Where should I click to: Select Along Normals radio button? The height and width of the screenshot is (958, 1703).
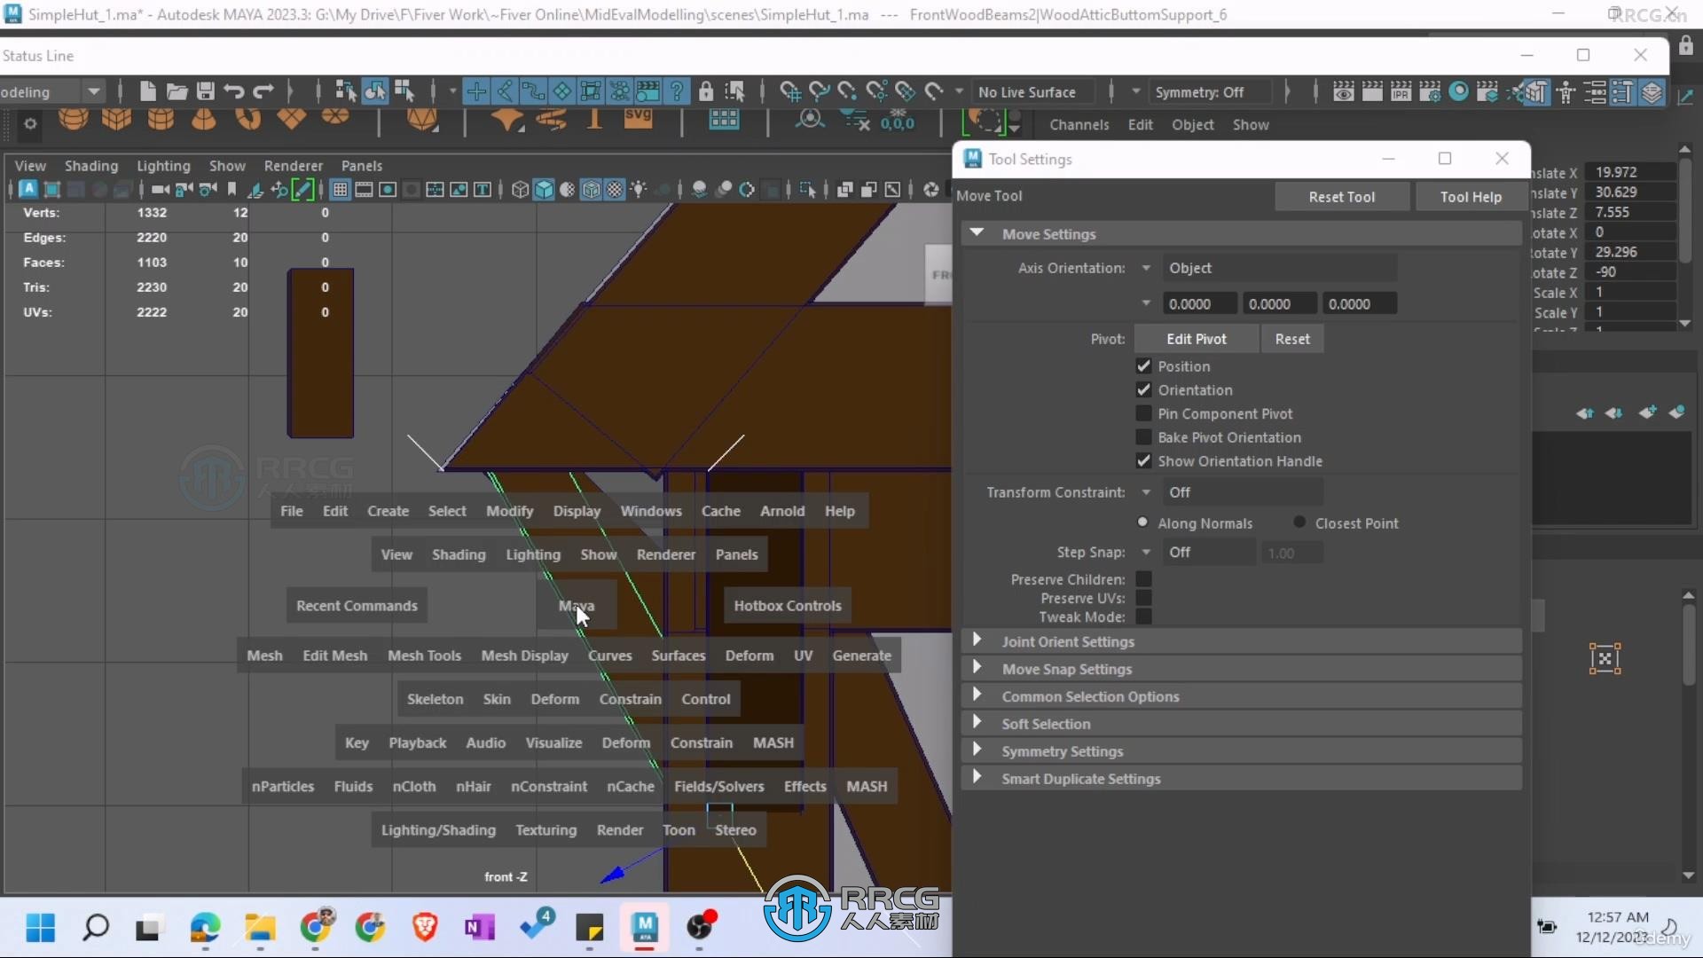(x=1142, y=521)
